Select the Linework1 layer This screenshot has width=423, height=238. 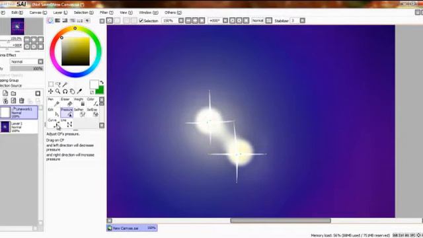(x=19, y=112)
